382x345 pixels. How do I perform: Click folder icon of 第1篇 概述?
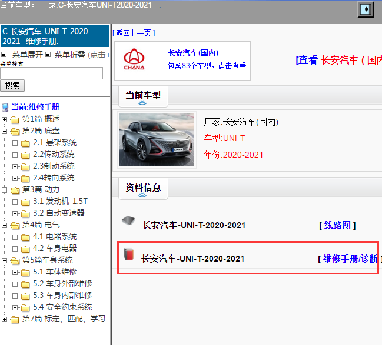(x=15, y=120)
